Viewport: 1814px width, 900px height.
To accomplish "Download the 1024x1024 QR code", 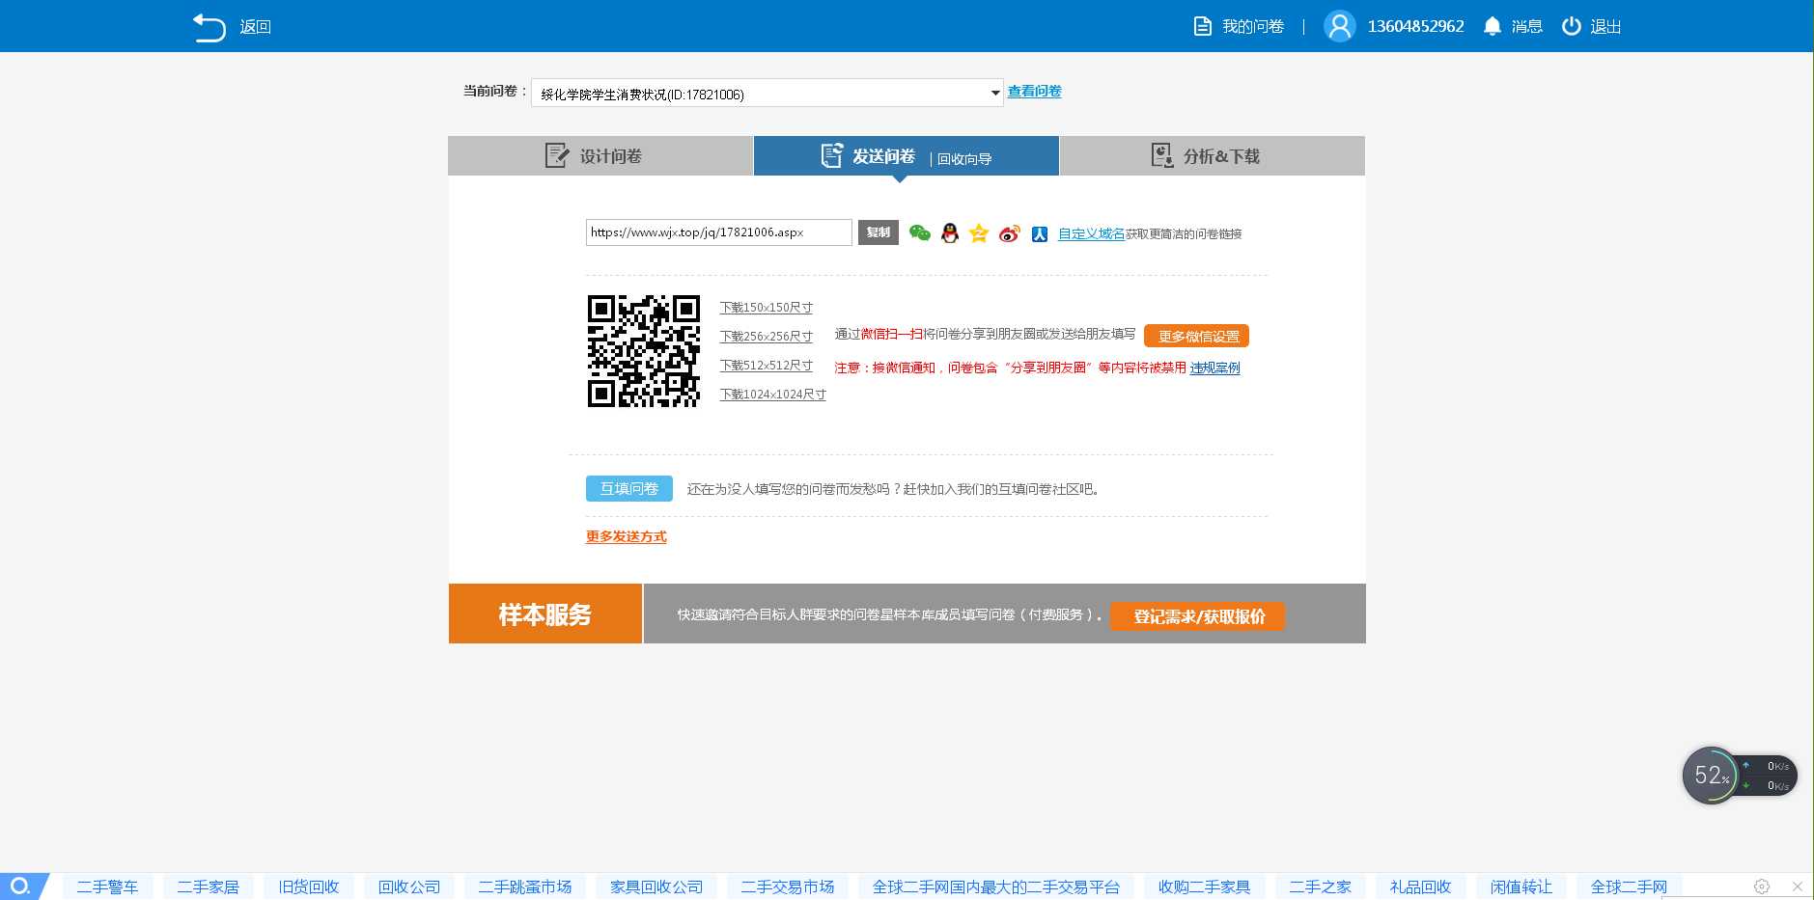I will pyautogui.click(x=773, y=395).
